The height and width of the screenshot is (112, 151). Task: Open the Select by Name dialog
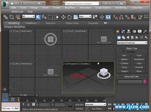[44, 17]
